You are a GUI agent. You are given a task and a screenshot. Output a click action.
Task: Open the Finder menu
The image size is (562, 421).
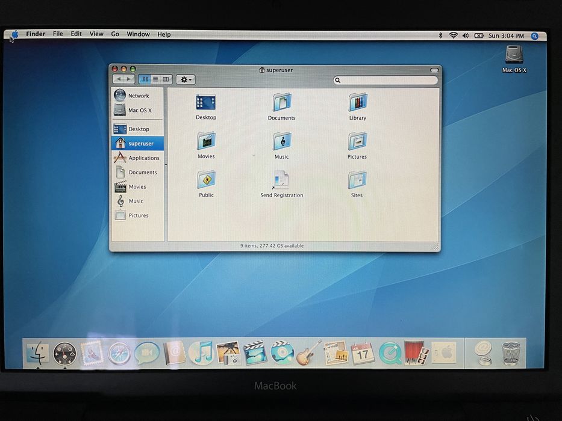tap(36, 34)
